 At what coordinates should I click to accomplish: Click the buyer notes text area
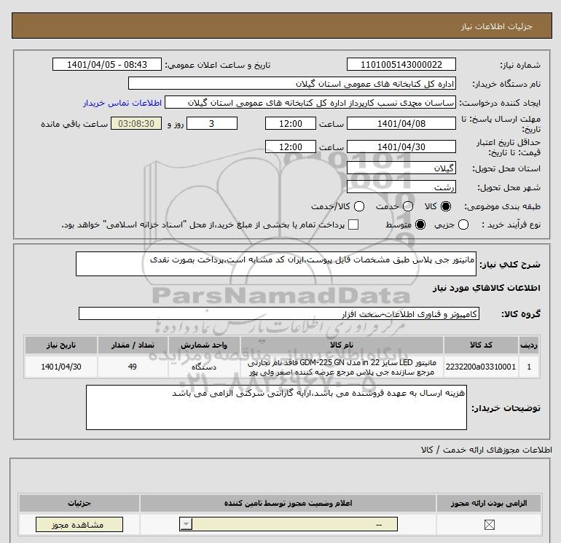click(276, 407)
